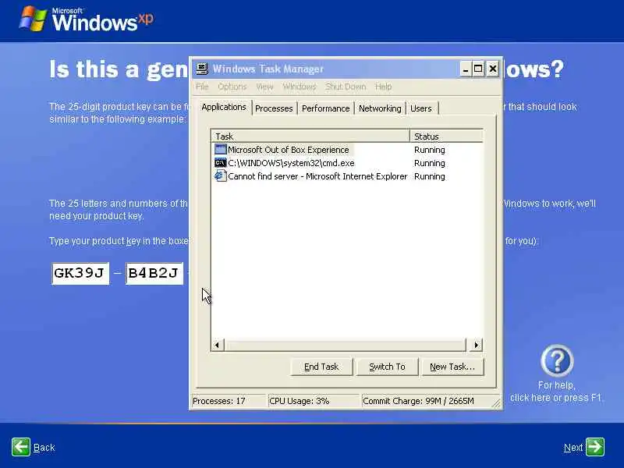Open the Windows menu in Task Manager
The height and width of the screenshot is (468, 624).
click(x=300, y=87)
